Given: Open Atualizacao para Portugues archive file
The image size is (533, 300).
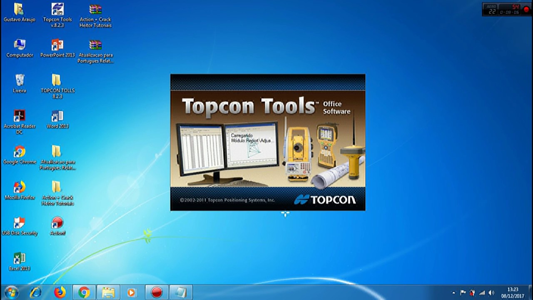Looking at the screenshot, I should [95, 51].
